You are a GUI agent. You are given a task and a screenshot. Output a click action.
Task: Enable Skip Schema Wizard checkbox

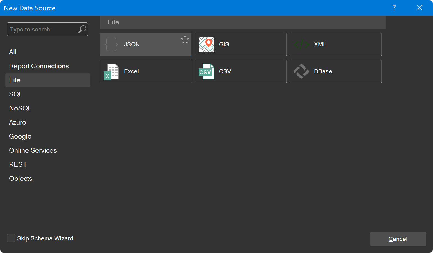(11, 238)
